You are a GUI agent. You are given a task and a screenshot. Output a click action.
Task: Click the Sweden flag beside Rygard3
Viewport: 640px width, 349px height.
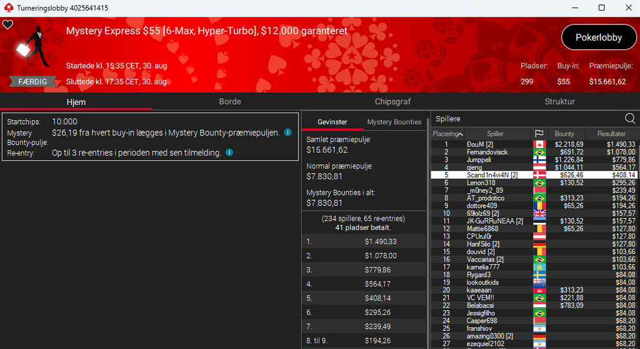click(x=539, y=275)
